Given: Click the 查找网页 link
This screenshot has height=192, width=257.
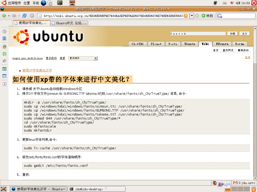Looking at the screenshot, I should (x=228, y=50).
